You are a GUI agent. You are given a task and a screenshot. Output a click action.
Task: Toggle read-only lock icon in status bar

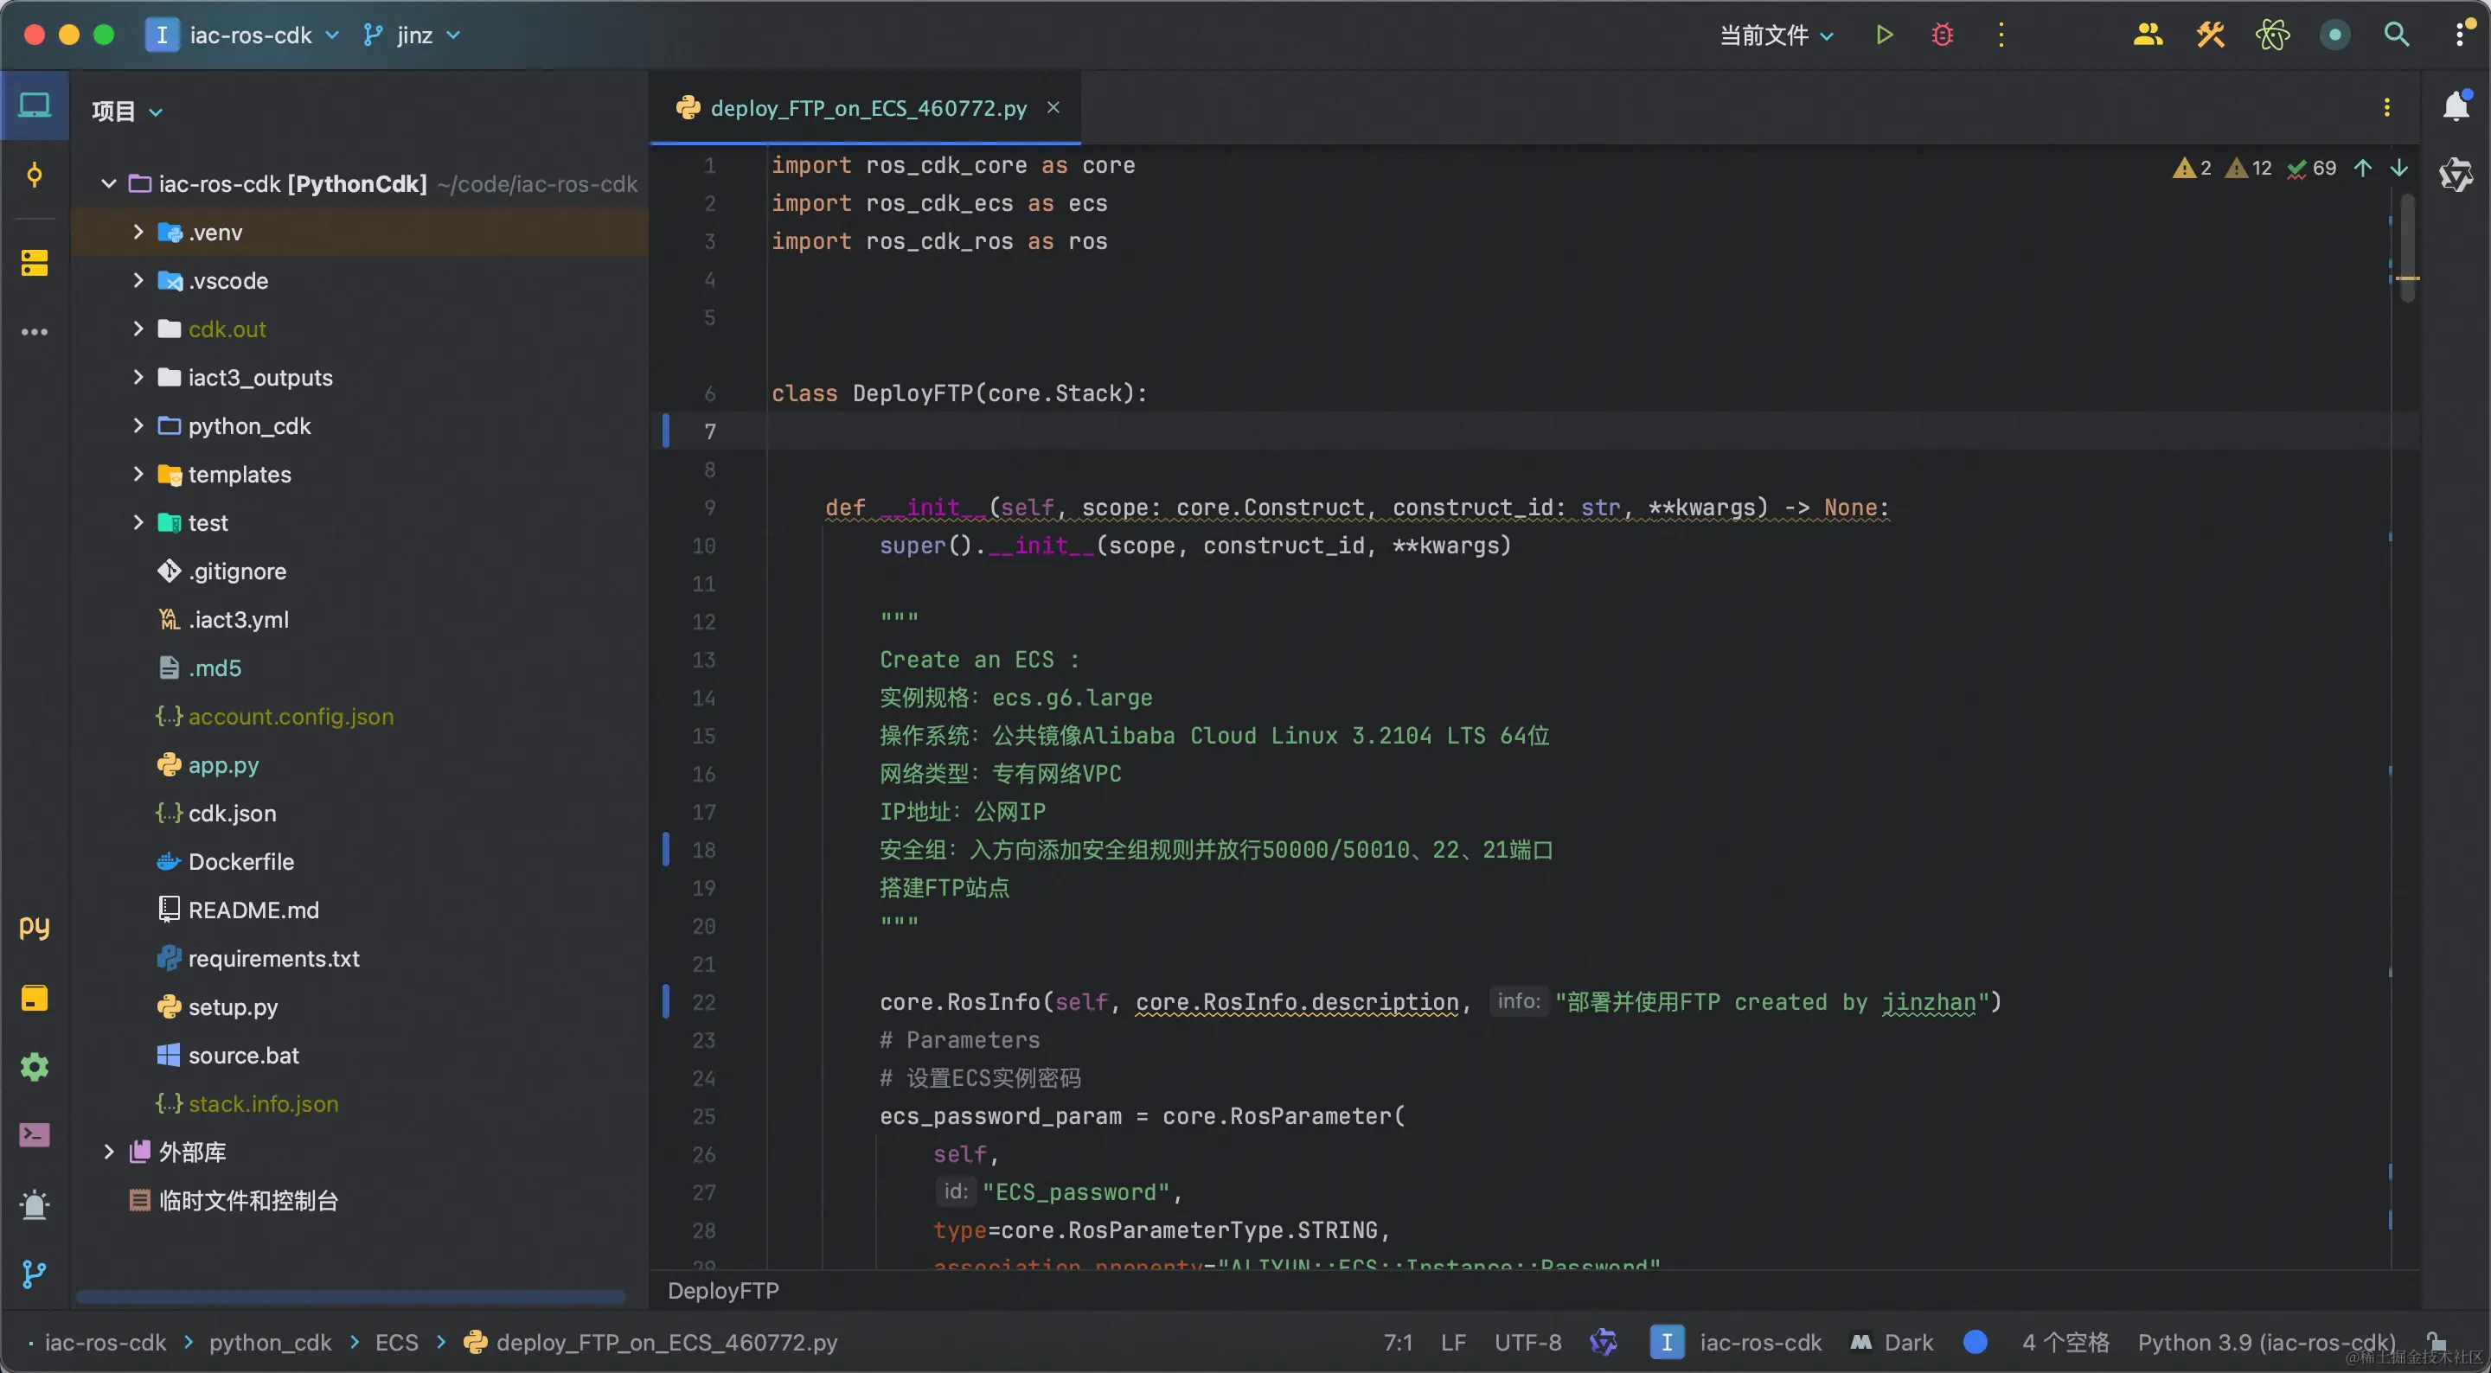tap(2437, 1342)
